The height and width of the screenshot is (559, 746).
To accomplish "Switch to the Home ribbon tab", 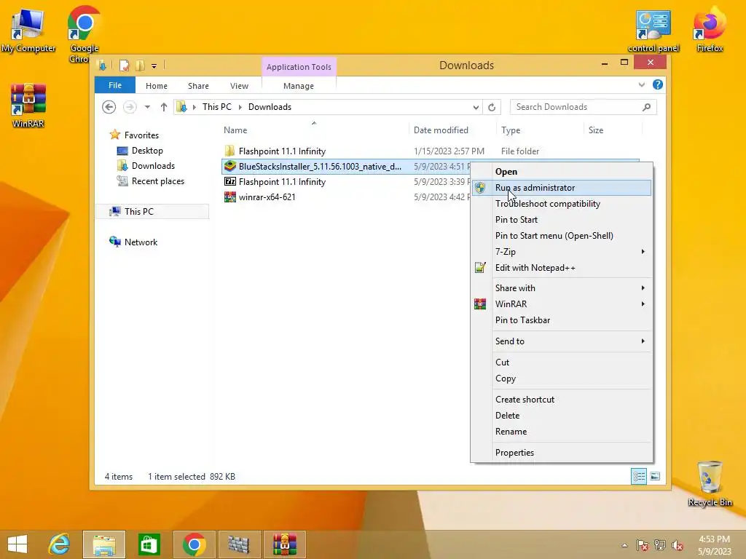I will click(x=157, y=86).
